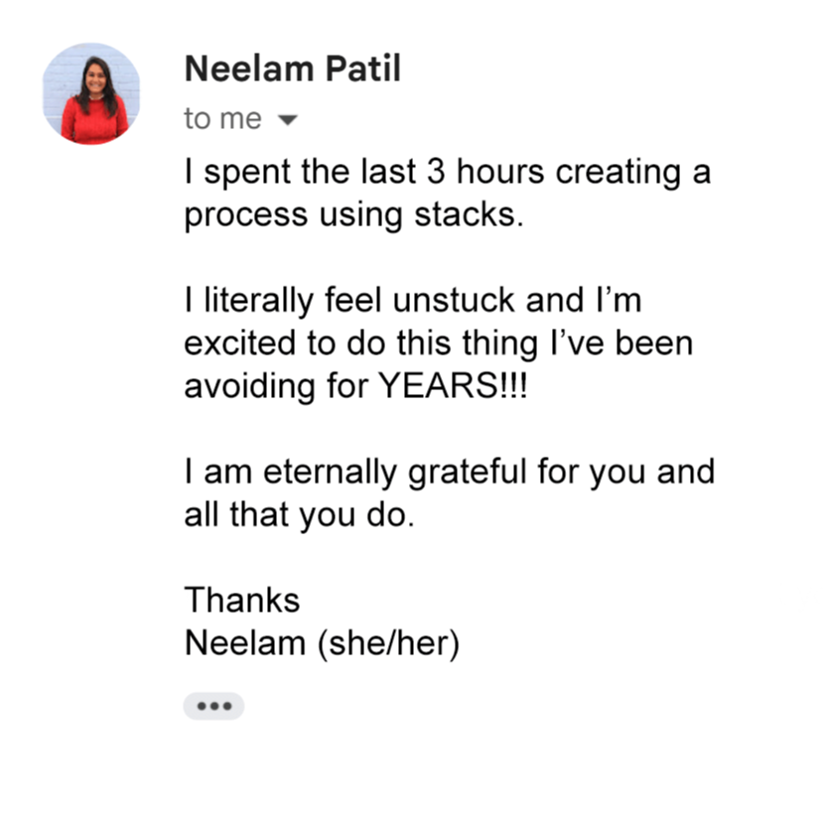Expand recipient details arrow beside 'to me'
The image size is (825, 825).
[x=287, y=120]
